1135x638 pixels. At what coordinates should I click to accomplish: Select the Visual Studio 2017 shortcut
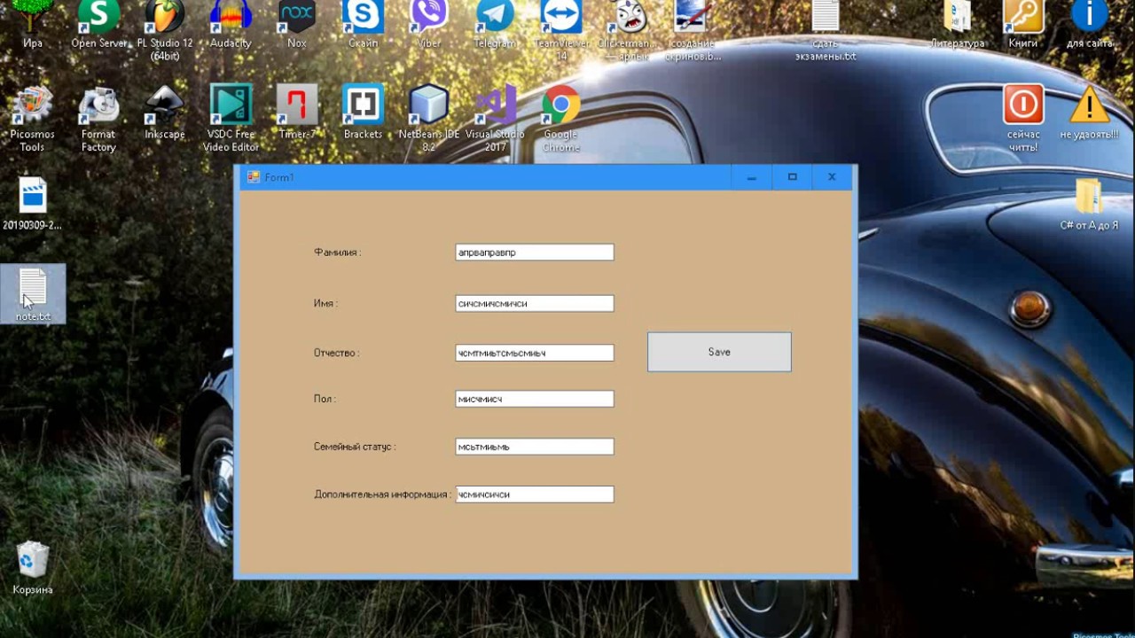495,119
